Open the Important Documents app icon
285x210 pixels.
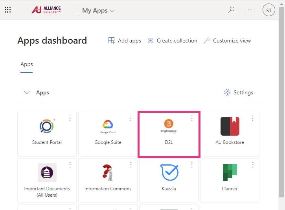pos(47,173)
